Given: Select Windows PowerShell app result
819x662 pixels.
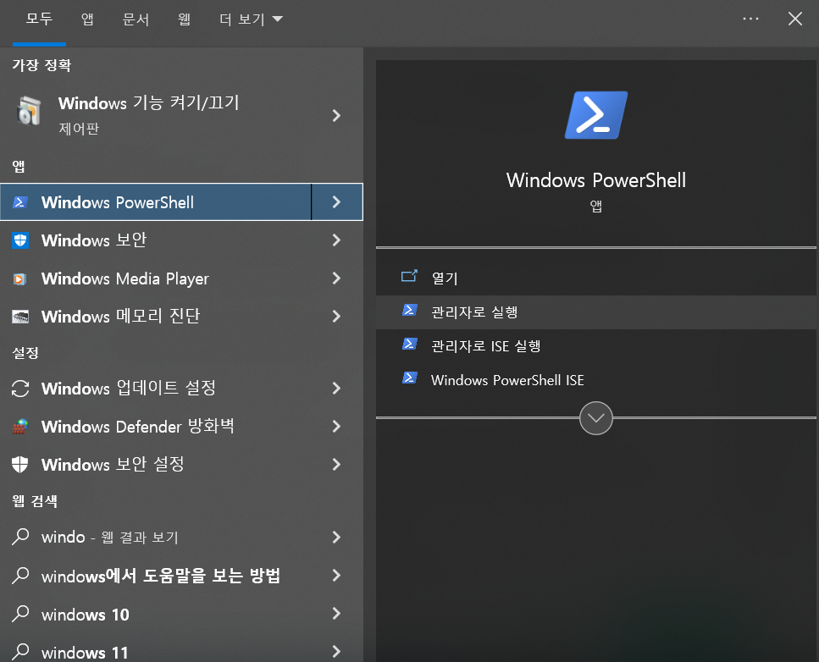Looking at the screenshot, I should pyautogui.click(x=156, y=202).
